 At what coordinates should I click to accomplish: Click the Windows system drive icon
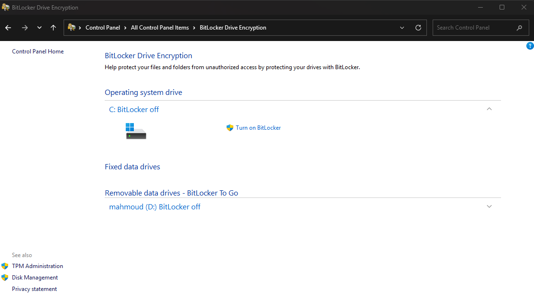tap(136, 131)
